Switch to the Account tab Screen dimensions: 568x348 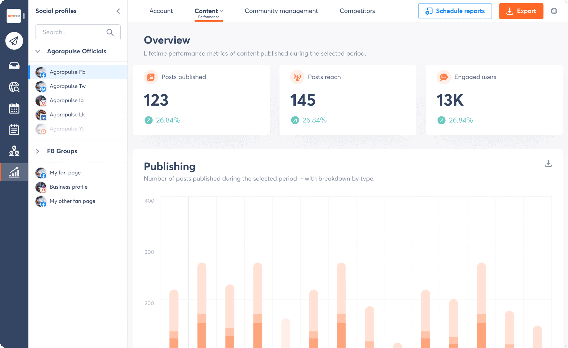[161, 11]
